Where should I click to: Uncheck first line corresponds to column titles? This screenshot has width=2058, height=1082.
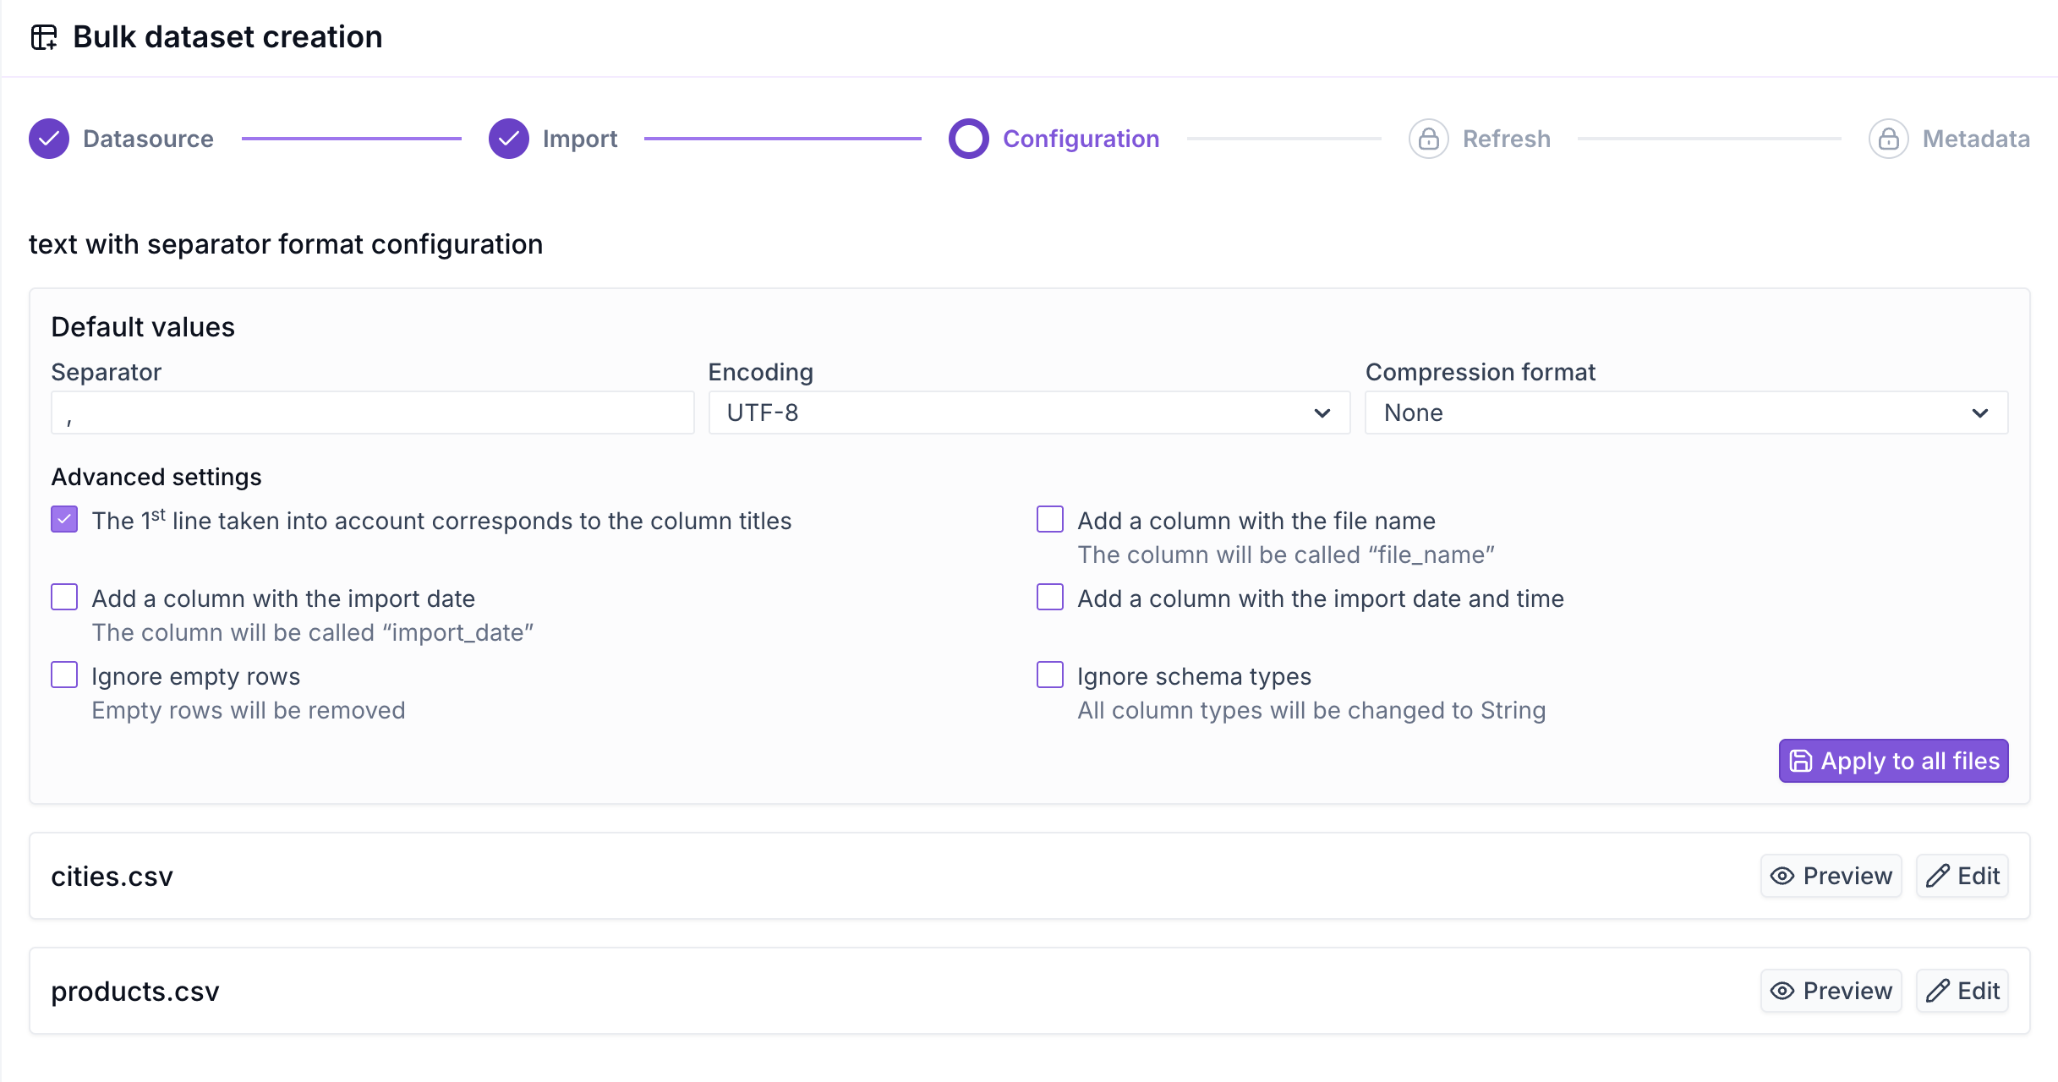[x=64, y=519]
